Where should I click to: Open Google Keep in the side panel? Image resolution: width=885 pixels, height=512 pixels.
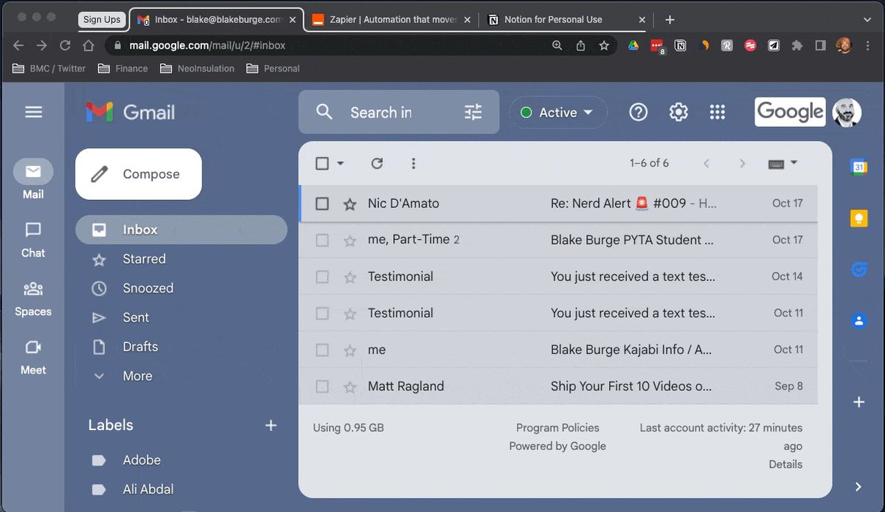pos(858,219)
